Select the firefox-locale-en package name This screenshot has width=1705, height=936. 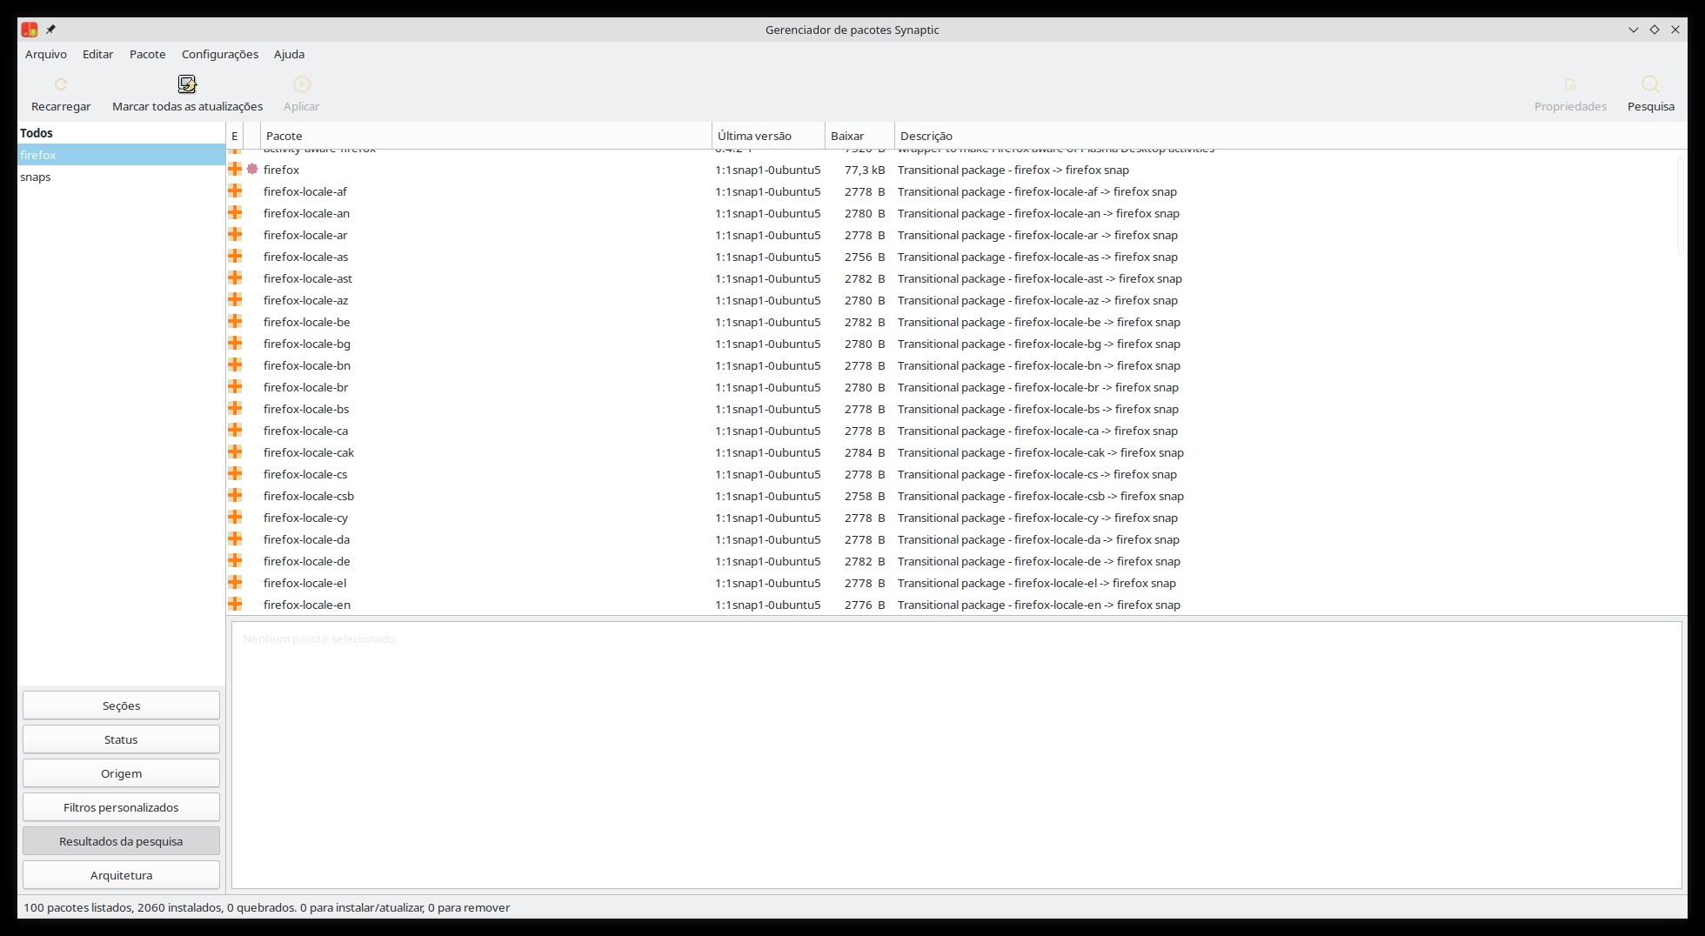pyautogui.click(x=307, y=605)
